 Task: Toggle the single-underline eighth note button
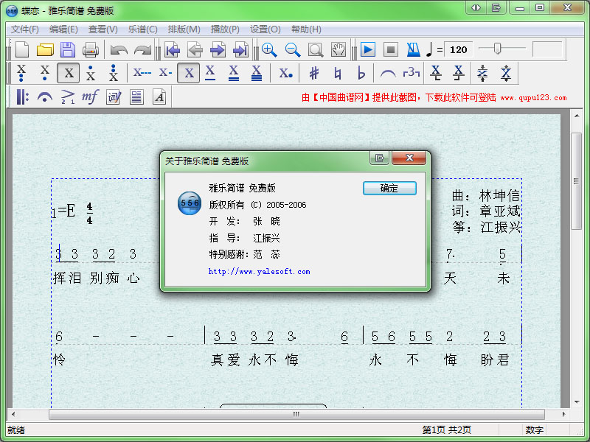pyautogui.click(x=210, y=73)
